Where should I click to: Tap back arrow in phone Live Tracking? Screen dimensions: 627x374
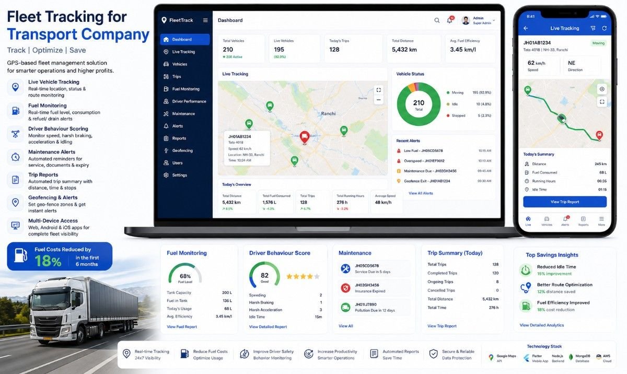[x=526, y=28]
